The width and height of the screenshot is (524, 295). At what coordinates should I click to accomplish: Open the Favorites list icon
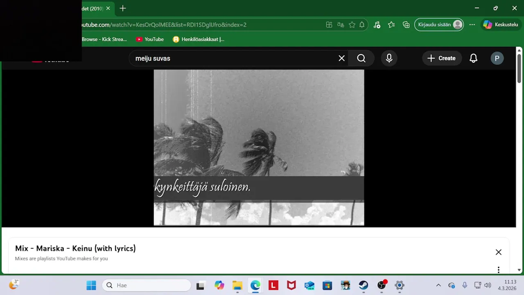pyautogui.click(x=391, y=25)
